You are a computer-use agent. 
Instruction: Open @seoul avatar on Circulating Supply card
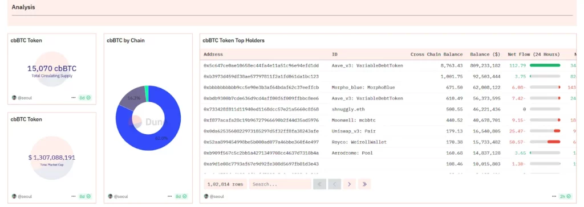click(x=14, y=98)
